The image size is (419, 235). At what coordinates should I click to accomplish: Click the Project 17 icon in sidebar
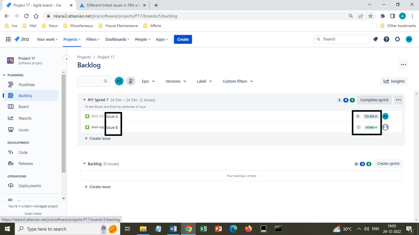click(x=10, y=61)
